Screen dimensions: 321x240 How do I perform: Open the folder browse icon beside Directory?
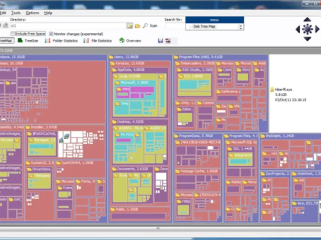tap(137, 26)
